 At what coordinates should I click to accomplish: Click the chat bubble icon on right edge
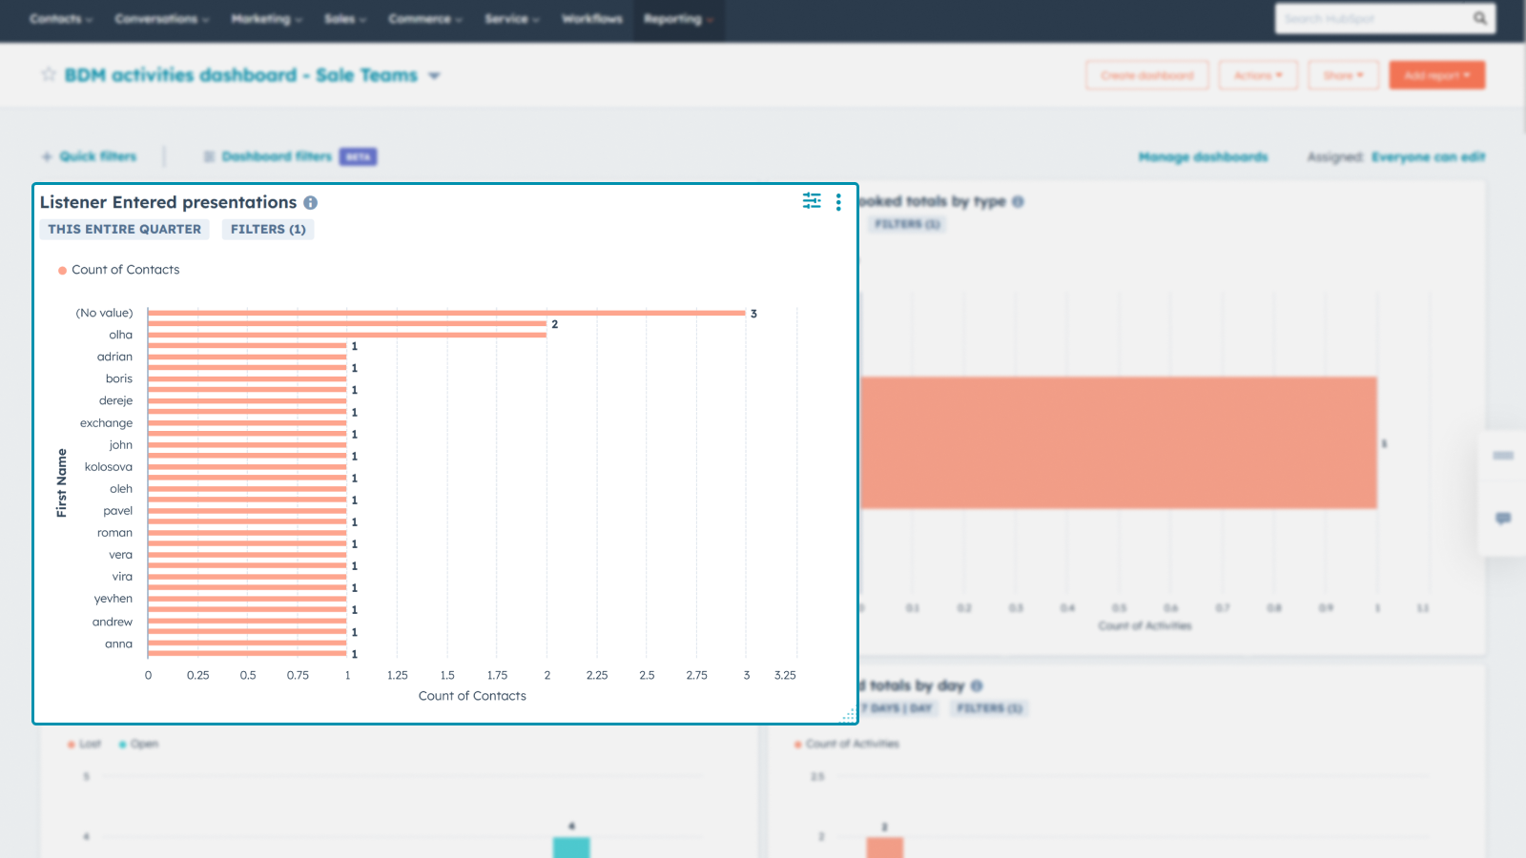1503,519
